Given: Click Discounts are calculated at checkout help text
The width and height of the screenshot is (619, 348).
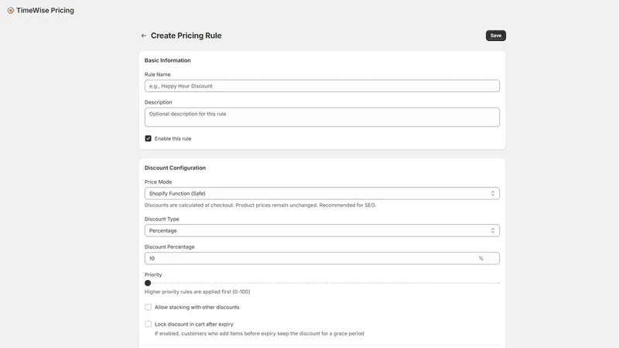Looking at the screenshot, I should (x=260, y=205).
